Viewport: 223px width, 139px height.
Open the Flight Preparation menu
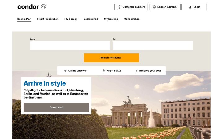coord(48,19)
